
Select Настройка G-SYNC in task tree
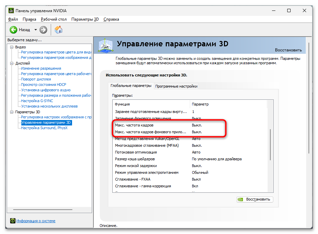[x=37, y=101]
